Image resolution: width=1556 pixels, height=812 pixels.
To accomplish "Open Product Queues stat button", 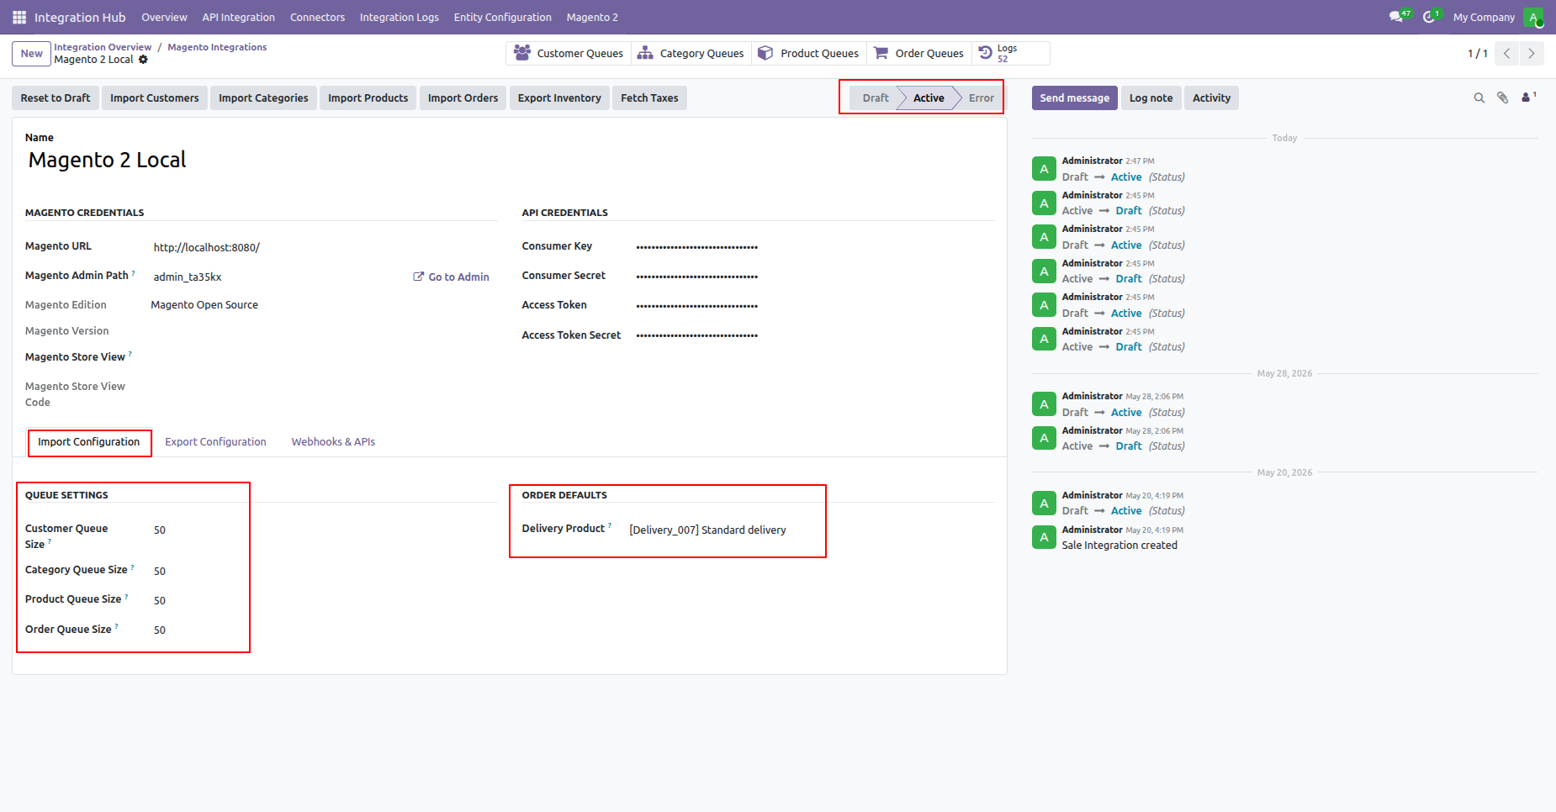I will 809,53.
